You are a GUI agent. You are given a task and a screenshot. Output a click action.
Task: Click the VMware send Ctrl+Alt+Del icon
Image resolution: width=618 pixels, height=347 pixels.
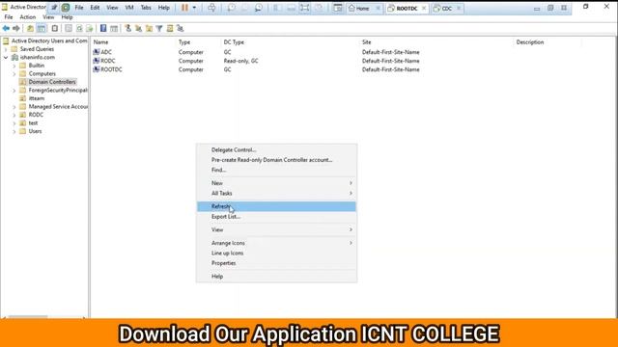pos(211,8)
